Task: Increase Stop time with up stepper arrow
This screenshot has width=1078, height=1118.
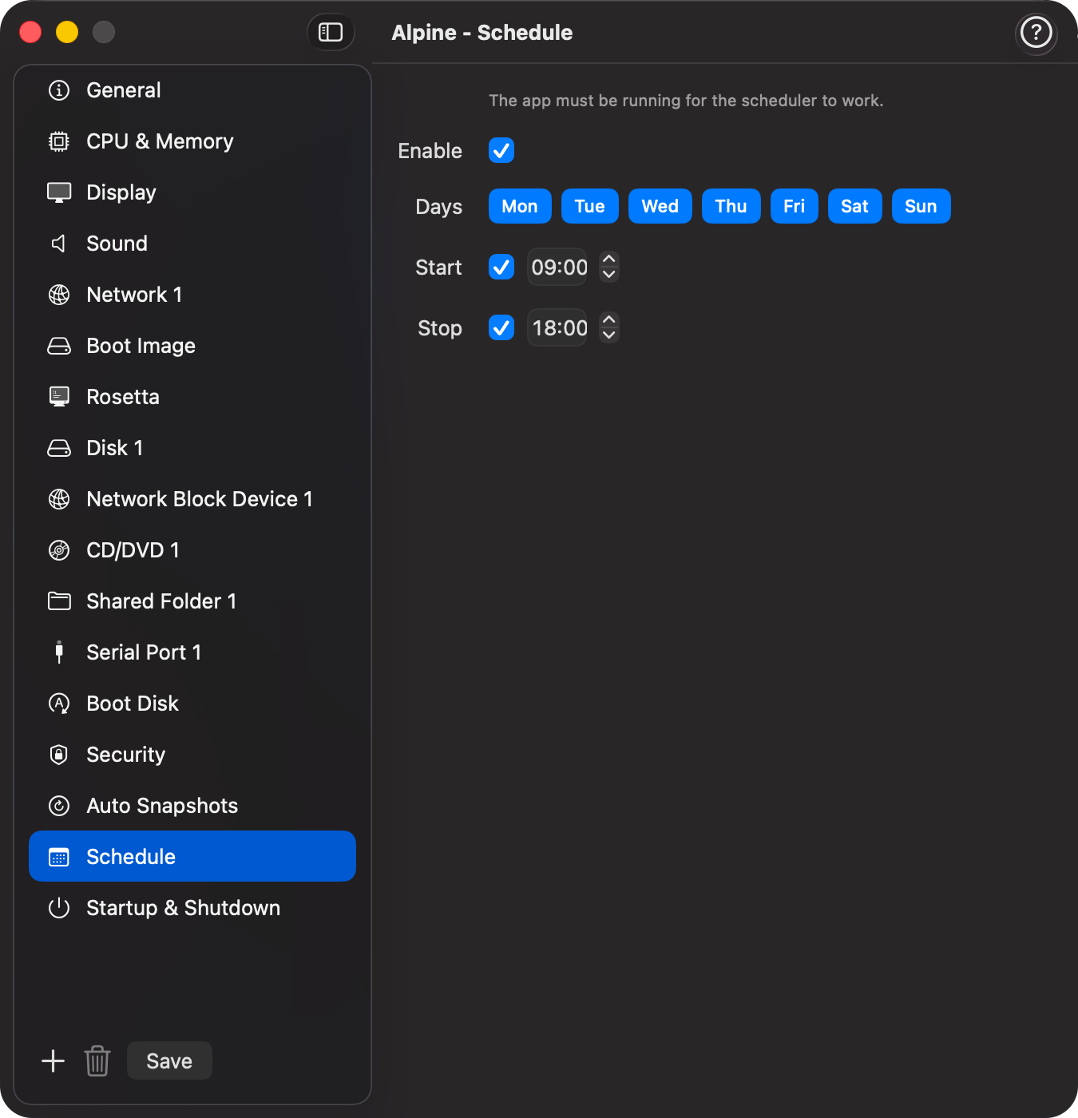Action: 609,320
